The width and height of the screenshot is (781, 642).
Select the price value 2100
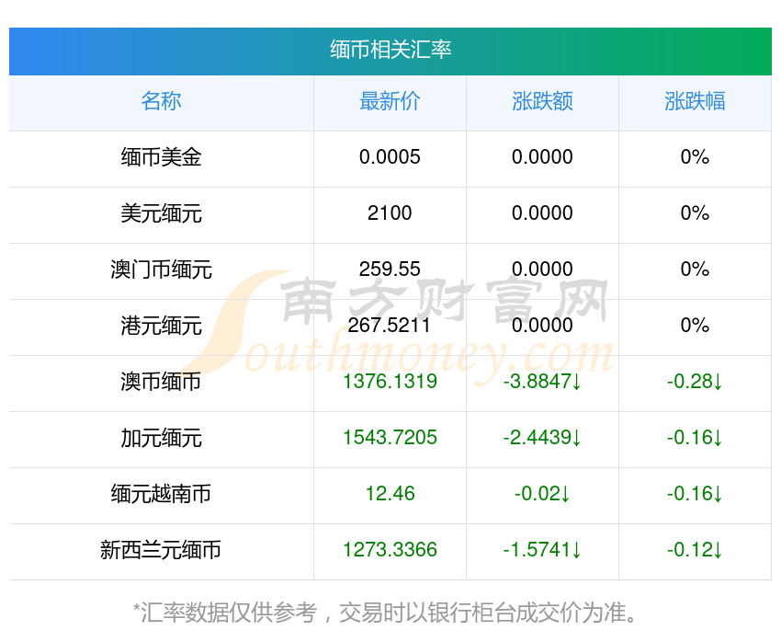point(390,213)
